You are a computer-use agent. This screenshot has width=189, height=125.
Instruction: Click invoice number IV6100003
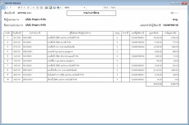click(27, 56)
